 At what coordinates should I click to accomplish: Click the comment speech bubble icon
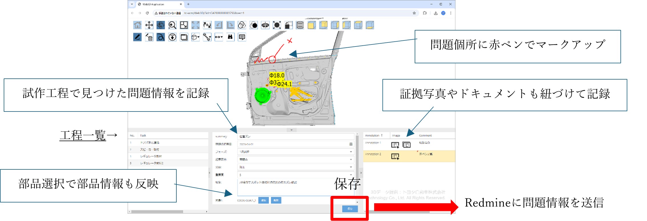tap(242, 37)
